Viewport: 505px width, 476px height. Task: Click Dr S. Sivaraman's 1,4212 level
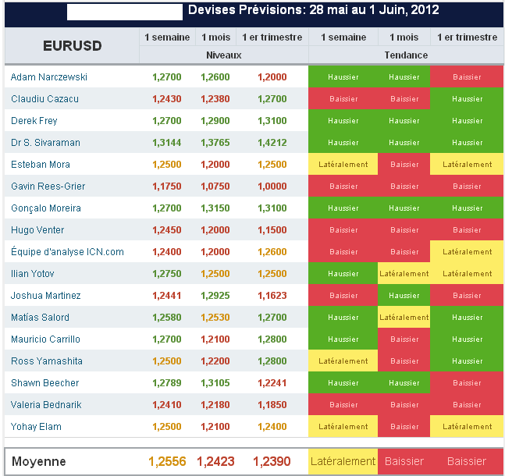(272, 143)
